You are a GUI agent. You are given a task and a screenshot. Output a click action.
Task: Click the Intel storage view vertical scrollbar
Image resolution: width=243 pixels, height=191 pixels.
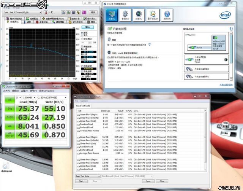pyautogui.click(x=231, y=56)
